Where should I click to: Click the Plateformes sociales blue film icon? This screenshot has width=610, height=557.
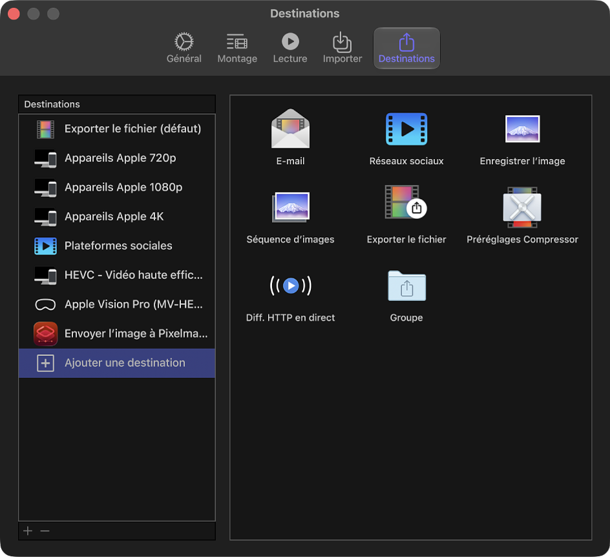coord(45,246)
